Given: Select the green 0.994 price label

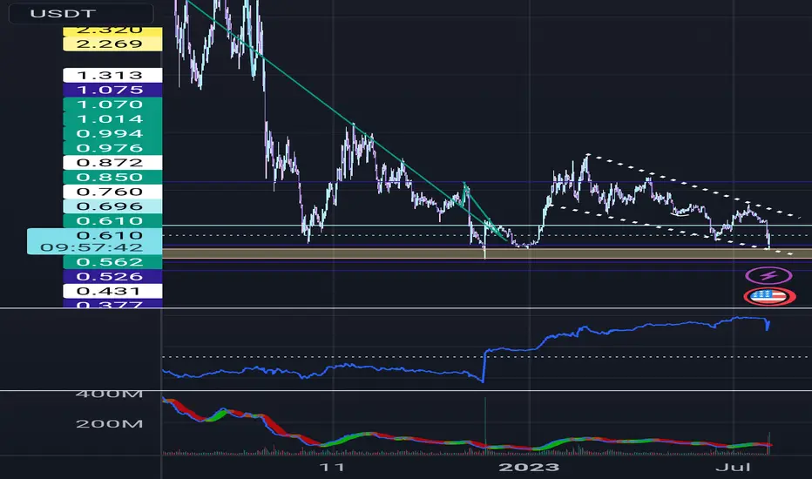Looking at the screenshot, I should point(112,133).
